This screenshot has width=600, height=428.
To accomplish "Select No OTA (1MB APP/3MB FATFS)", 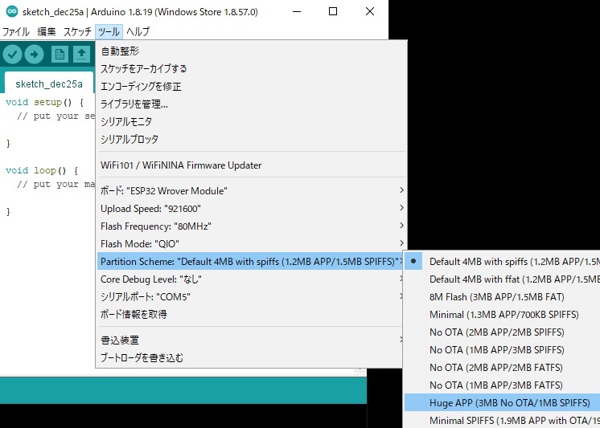I will click(x=502, y=385).
